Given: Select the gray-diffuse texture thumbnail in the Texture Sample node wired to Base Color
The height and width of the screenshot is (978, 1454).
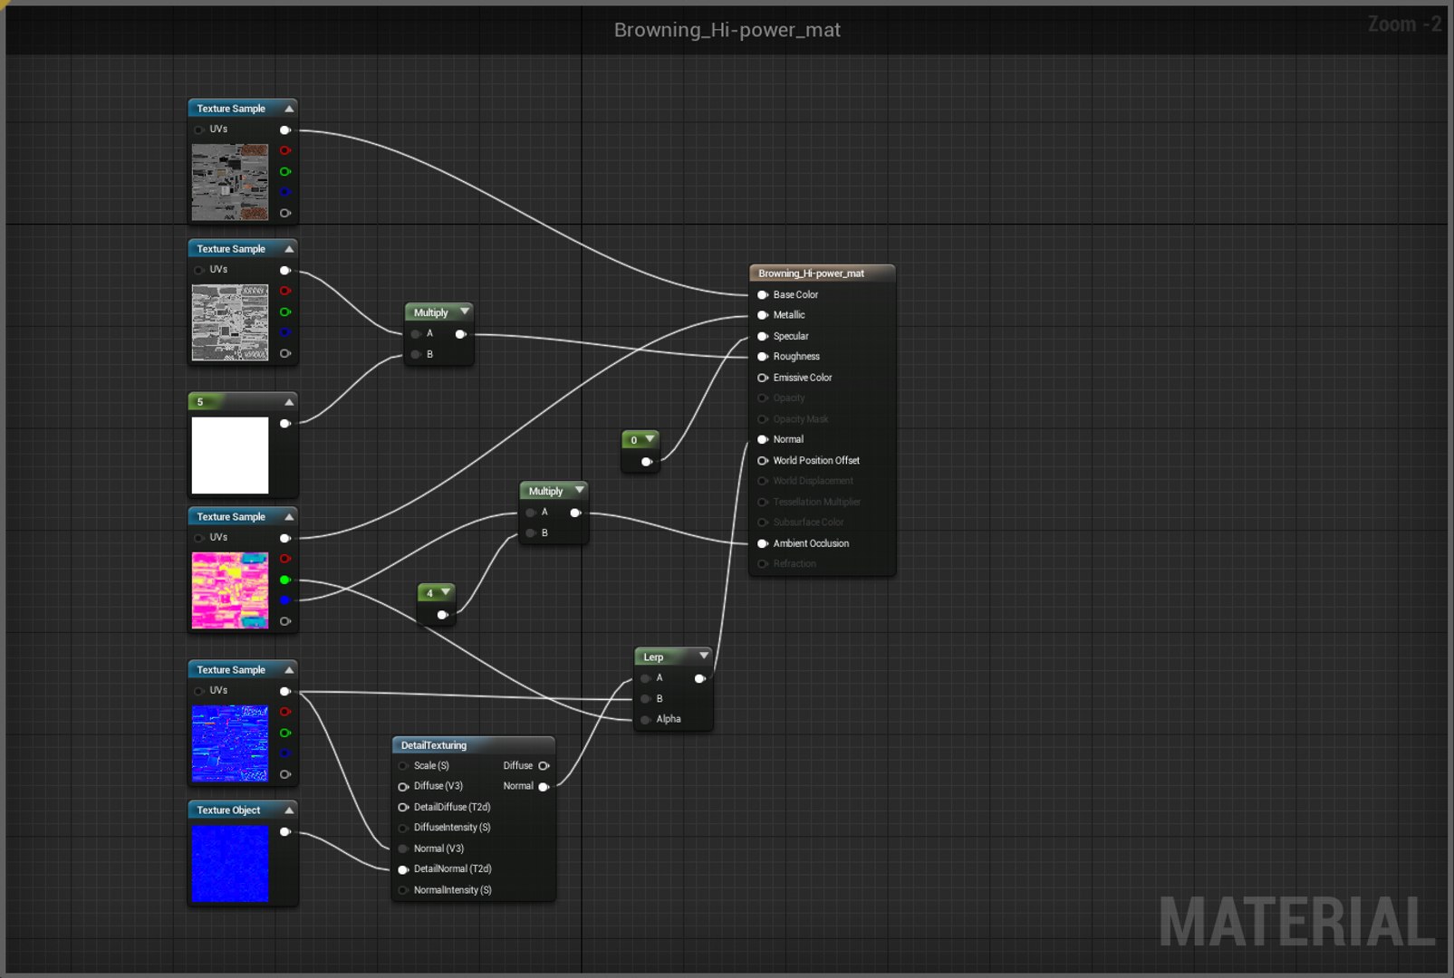Looking at the screenshot, I should pos(230,182).
